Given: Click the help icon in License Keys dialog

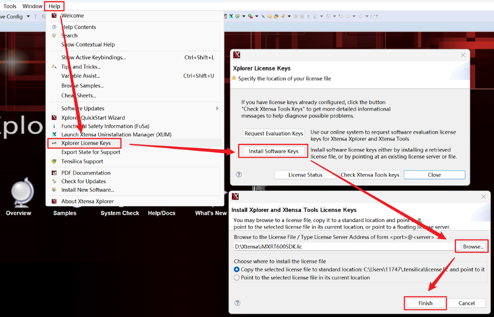Looking at the screenshot, I should [x=239, y=175].
